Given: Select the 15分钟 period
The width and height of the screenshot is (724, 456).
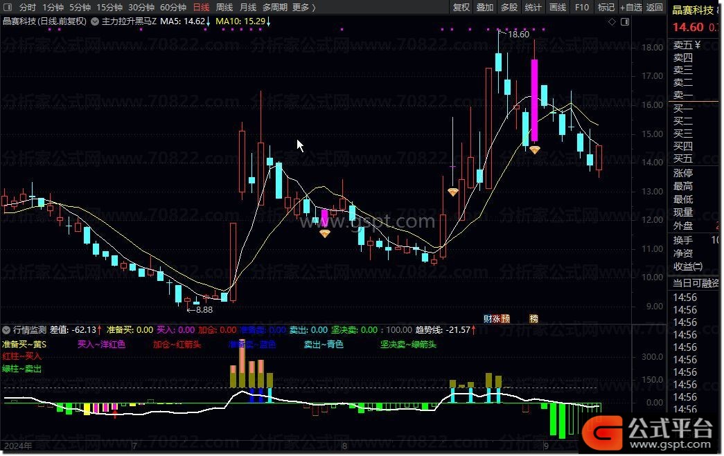Looking at the screenshot, I should pyautogui.click(x=109, y=8).
